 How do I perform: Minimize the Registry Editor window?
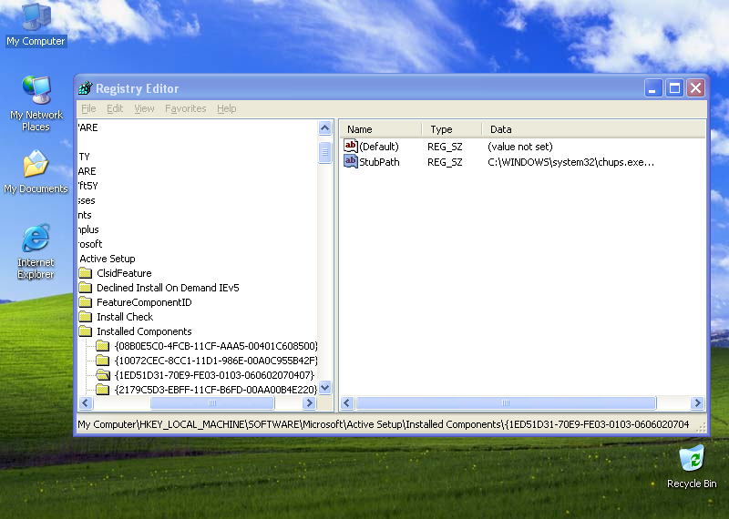click(x=653, y=87)
